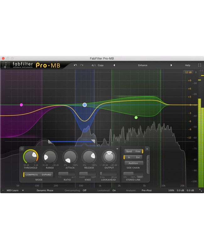The image size is (204, 249).
Task: Toggle global Lookahead On
Action: point(114,190)
